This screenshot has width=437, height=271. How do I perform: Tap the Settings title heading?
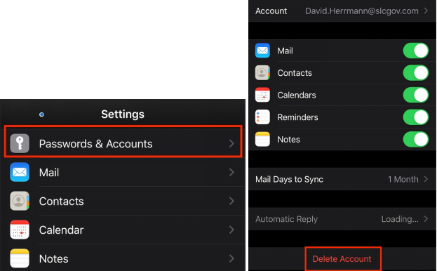point(123,114)
